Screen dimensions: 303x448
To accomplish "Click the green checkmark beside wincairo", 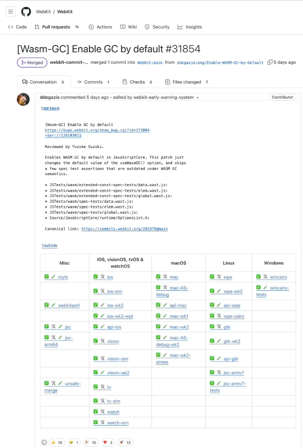I will tap(258, 277).
